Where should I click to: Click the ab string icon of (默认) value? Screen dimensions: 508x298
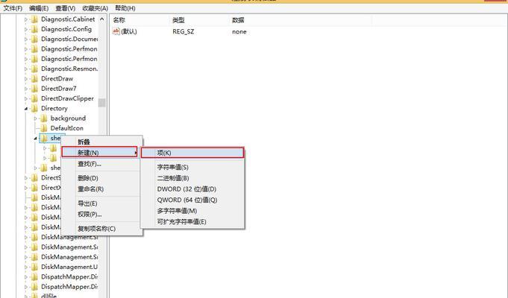point(116,31)
